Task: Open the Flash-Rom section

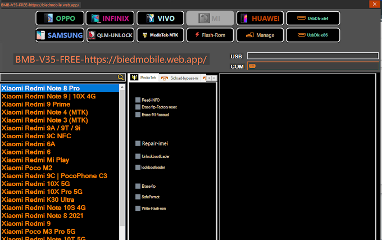Action: click(x=210, y=35)
